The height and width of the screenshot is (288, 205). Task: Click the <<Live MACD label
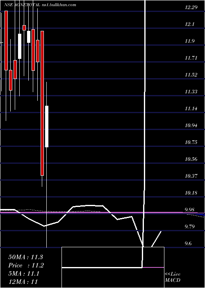pyautogui.click(x=173, y=277)
